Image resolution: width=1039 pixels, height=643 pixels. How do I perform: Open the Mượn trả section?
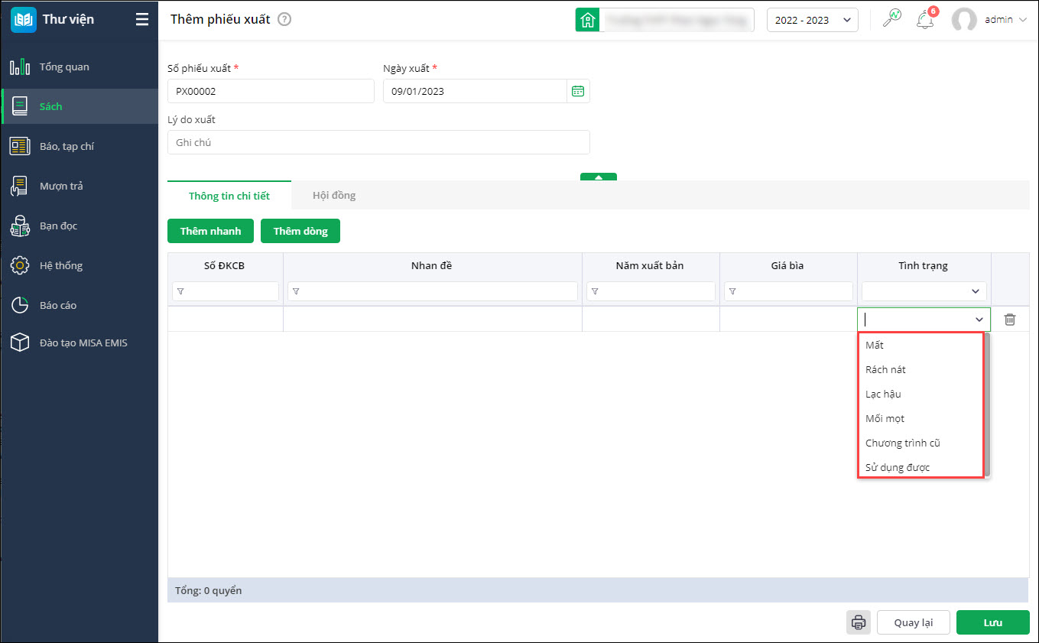[x=80, y=186]
